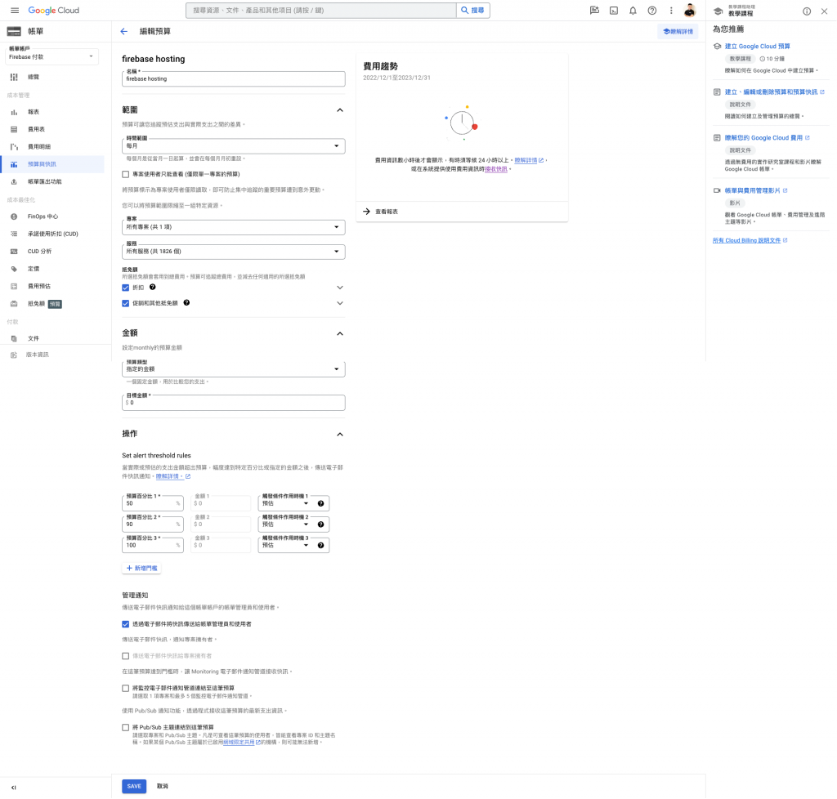This screenshot has width=837, height=799.
Task: Open 文件 in the sidebar
Action: point(52,338)
